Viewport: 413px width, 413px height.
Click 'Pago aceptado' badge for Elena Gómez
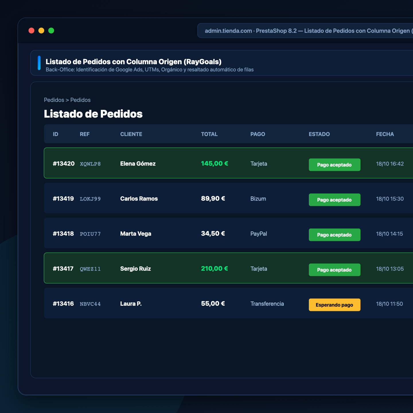(334, 165)
